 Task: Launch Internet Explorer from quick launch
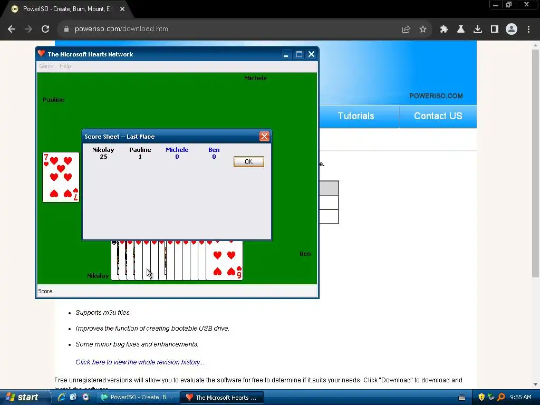tap(62, 397)
